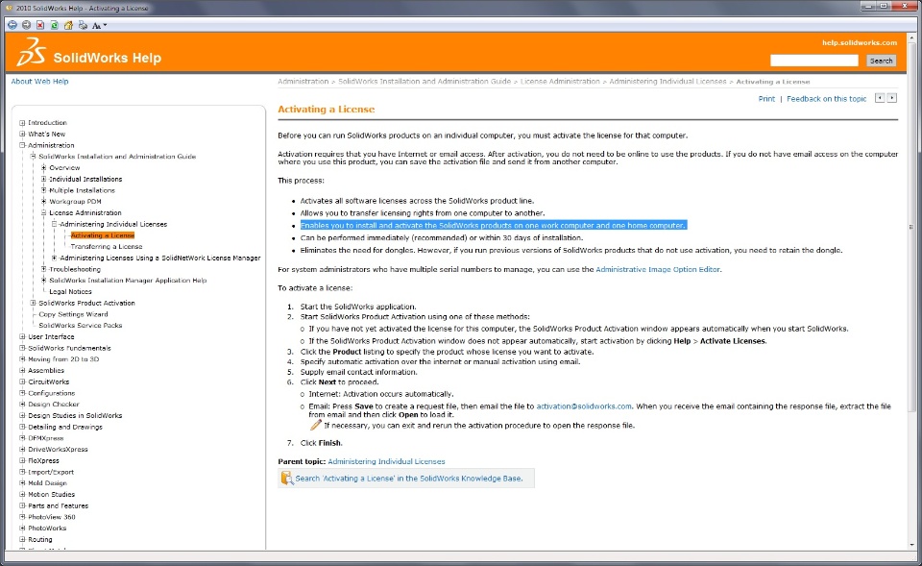Click Administration breadcrumb link
Viewport: 922px width, 566px height.
click(x=303, y=81)
